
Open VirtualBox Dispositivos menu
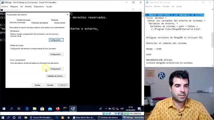pyautogui.click(x=39, y=7)
